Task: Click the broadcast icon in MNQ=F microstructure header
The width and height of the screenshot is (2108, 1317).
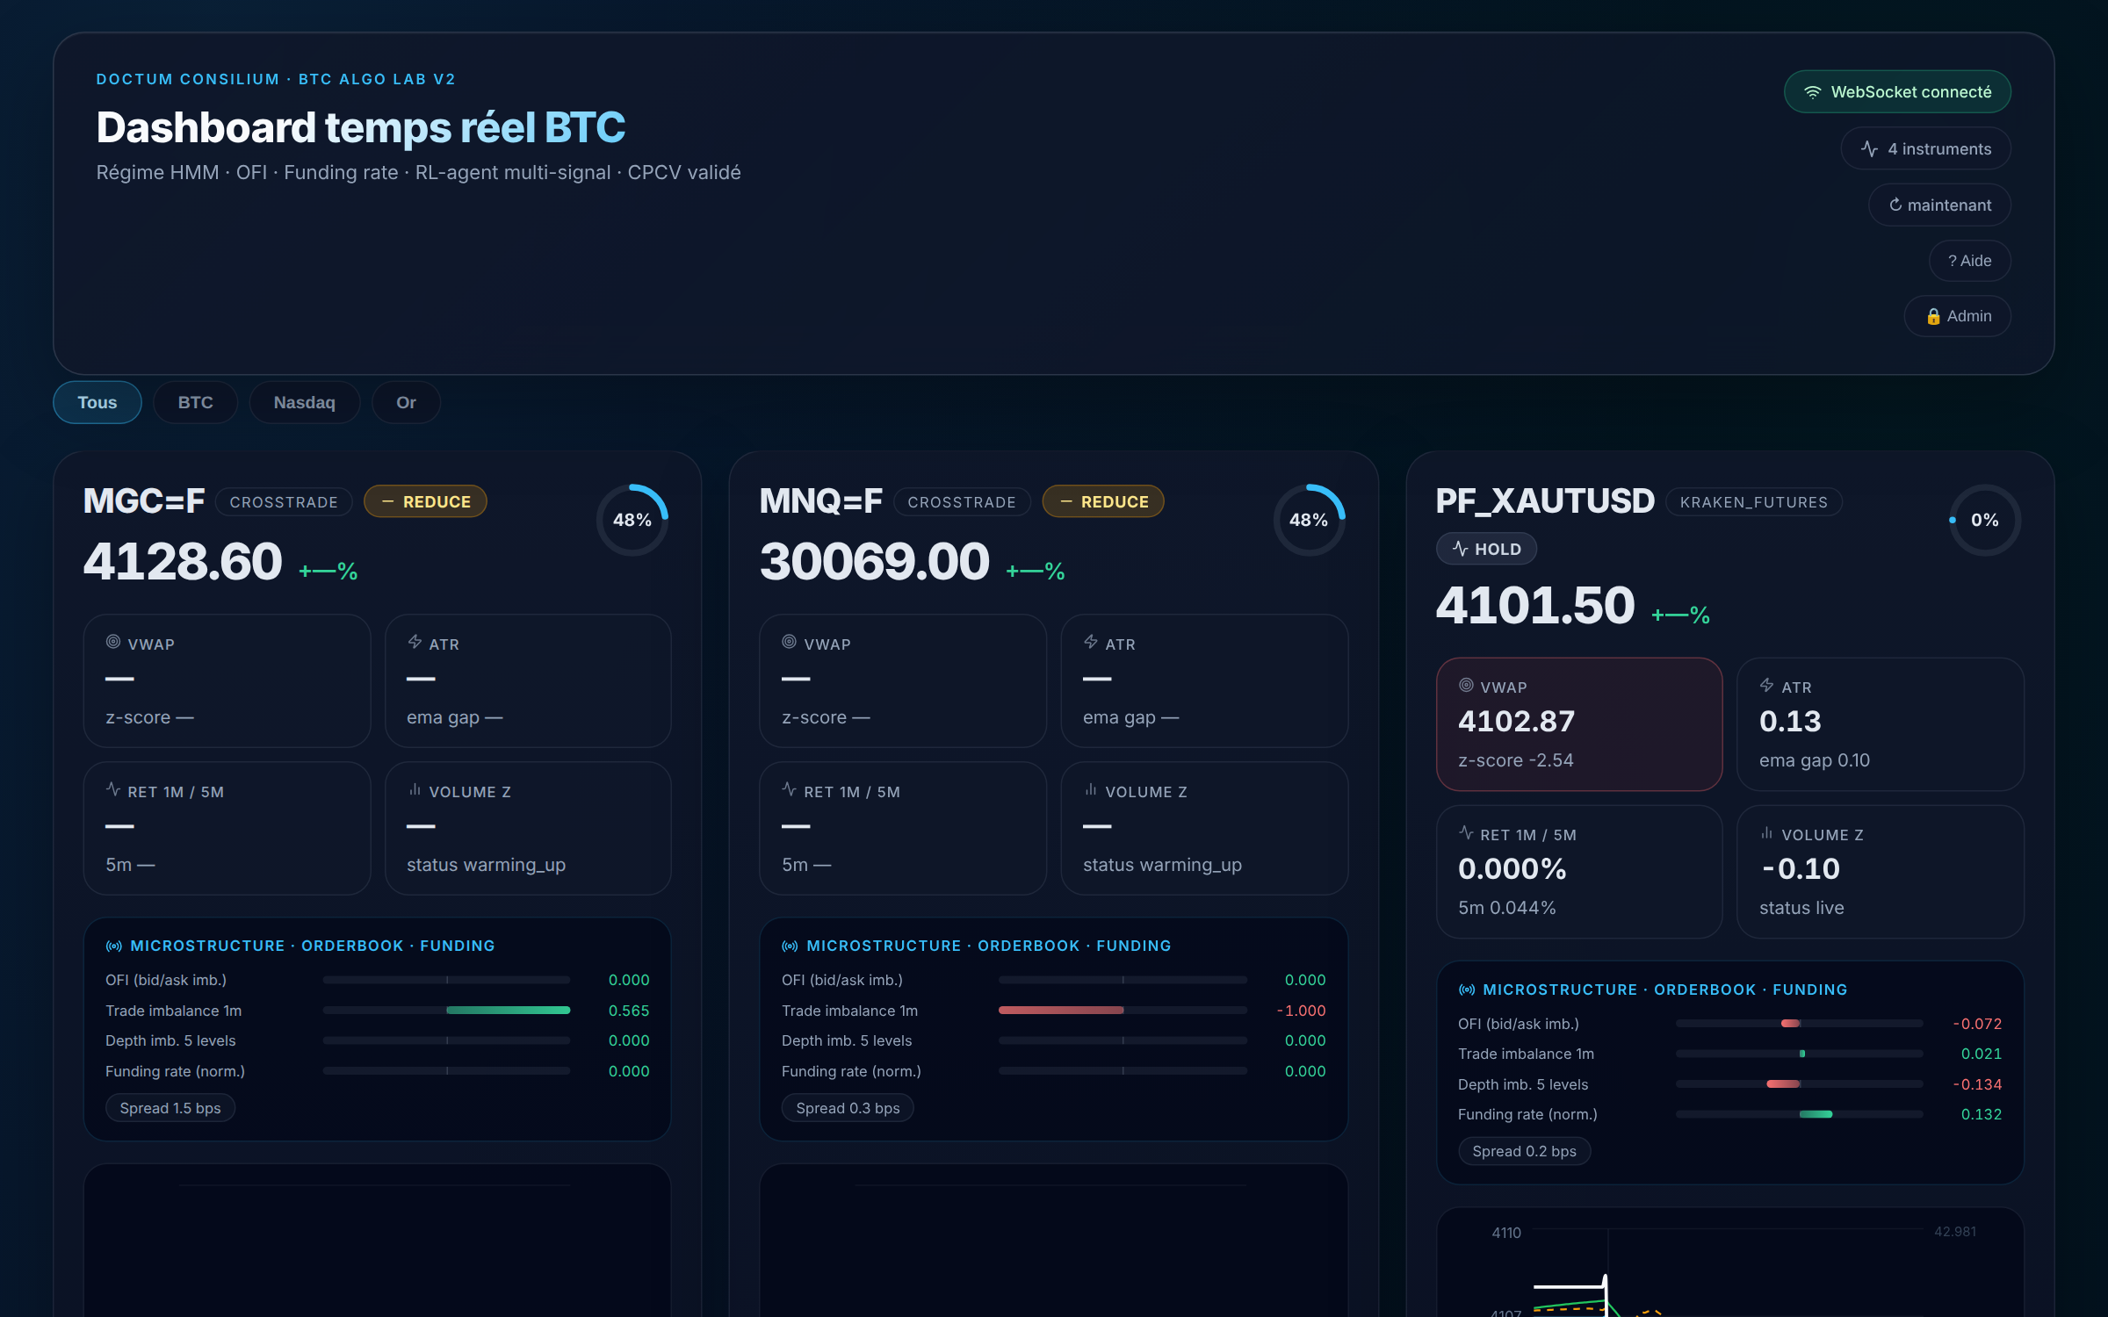Action: [x=790, y=946]
